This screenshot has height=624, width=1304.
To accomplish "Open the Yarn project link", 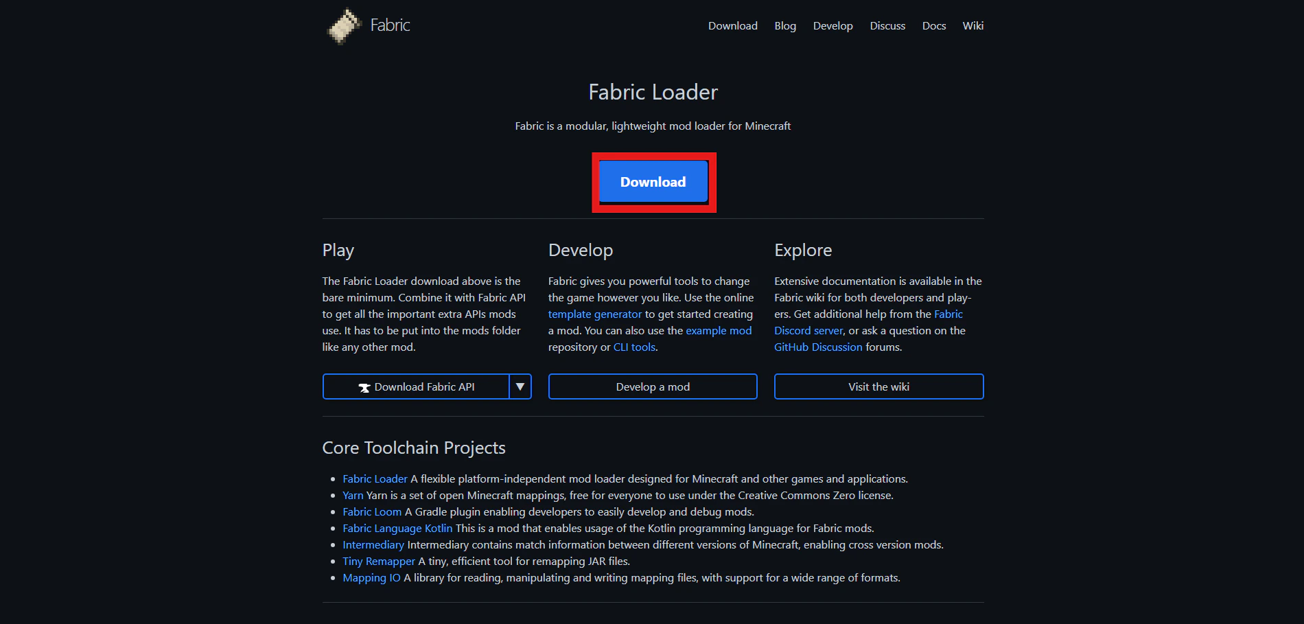I will 352,495.
